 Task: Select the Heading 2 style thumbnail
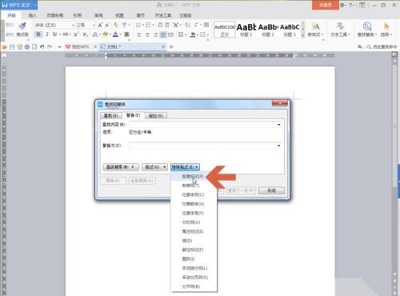click(x=268, y=30)
